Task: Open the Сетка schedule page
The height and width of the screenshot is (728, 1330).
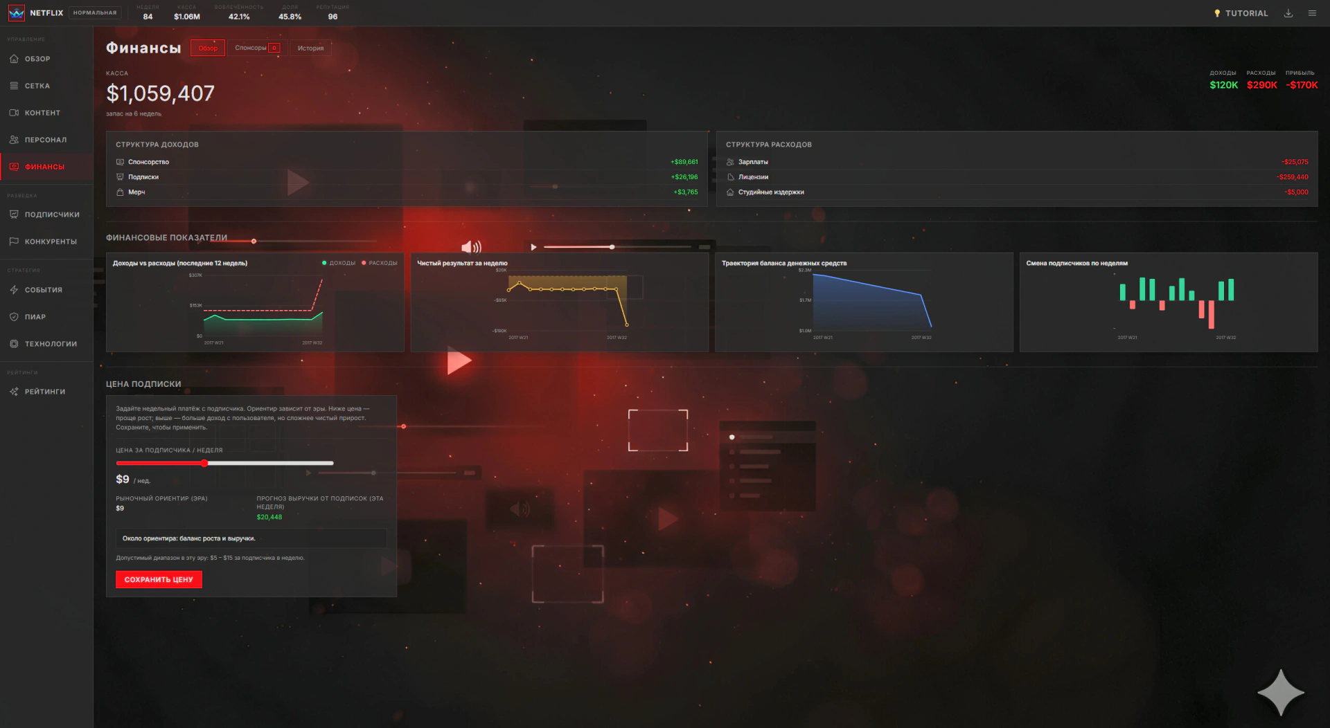Action: pyautogui.click(x=46, y=86)
